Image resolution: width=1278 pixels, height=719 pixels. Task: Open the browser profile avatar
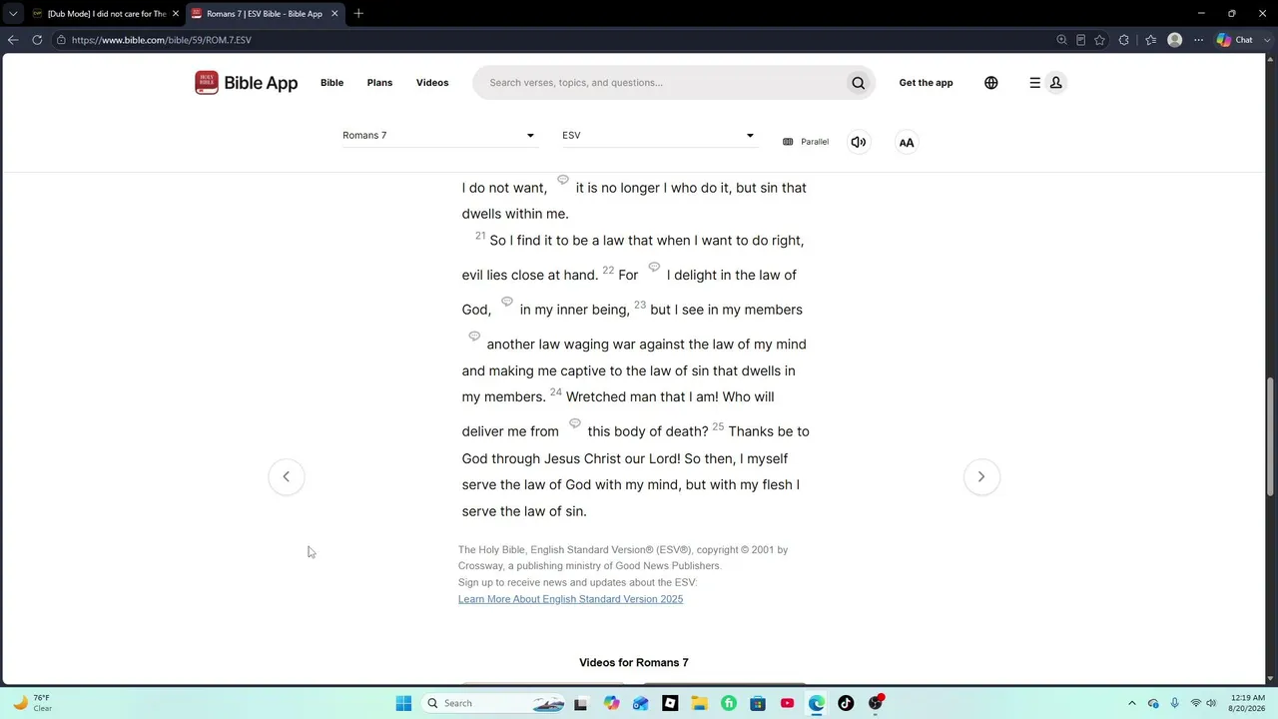[1175, 40]
